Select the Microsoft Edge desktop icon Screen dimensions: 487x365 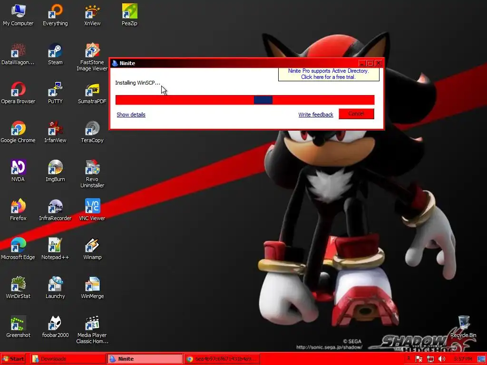18,249
